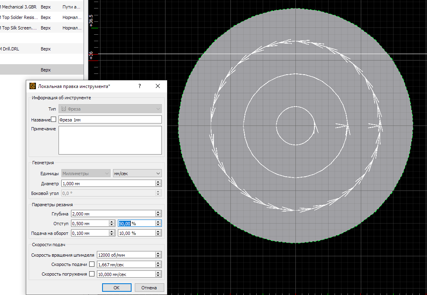Click the question mark help button
The image size is (427, 295).
(x=140, y=86)
